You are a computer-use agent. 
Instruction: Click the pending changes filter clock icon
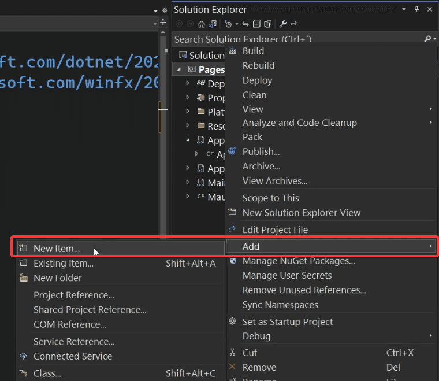click(x=228, y=24)
